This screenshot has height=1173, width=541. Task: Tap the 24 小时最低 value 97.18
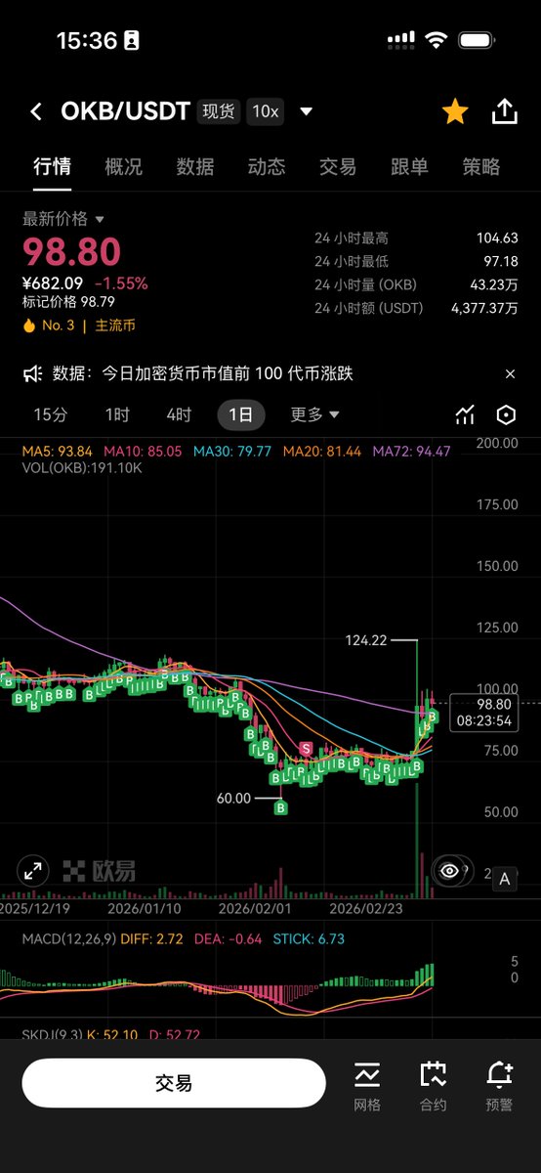500,261
